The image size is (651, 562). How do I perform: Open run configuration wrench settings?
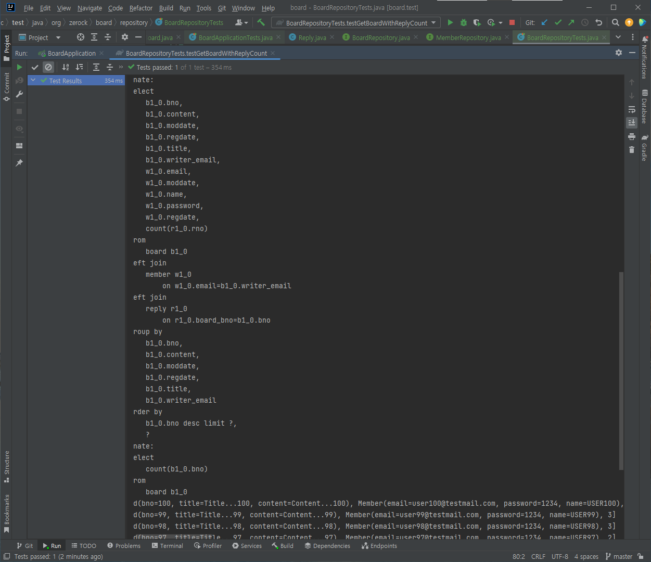tap(19, 94)
